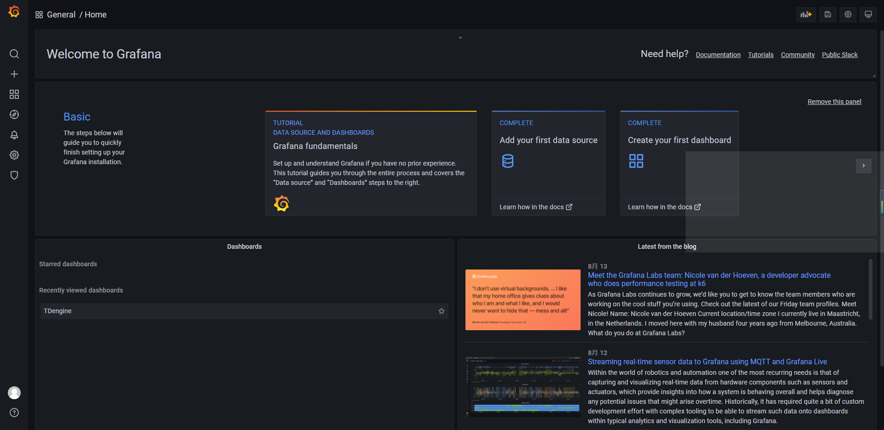Cycle view mode with the monitor icon
The width and height of the screenshot is (884, 430).
[x=868, y=14]
